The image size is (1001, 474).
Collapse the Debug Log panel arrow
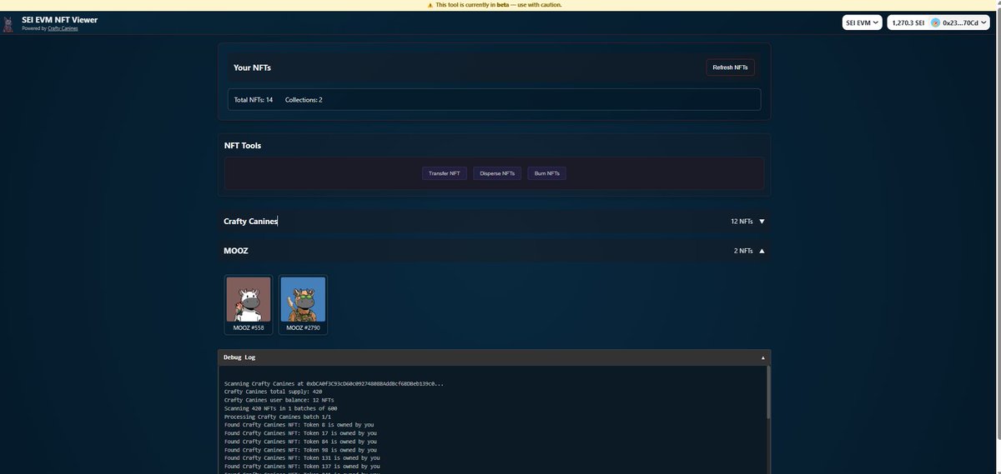762,357
